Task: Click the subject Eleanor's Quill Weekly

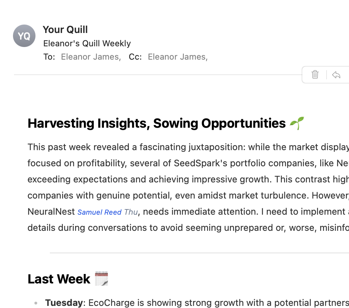Action: pyautogui.click(x=87, y=43)
